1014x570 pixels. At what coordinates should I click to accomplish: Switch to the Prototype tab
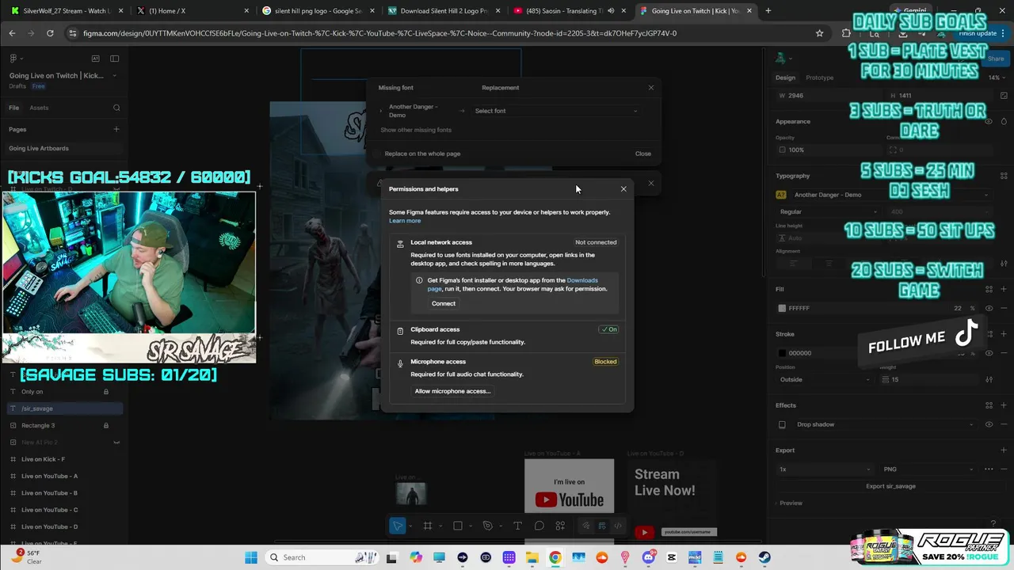tap(819, 78)
